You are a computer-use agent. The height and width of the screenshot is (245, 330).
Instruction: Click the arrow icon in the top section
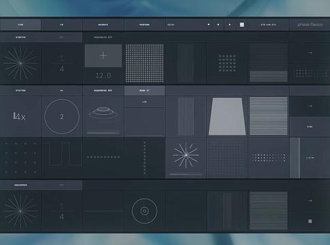[310, 52]
